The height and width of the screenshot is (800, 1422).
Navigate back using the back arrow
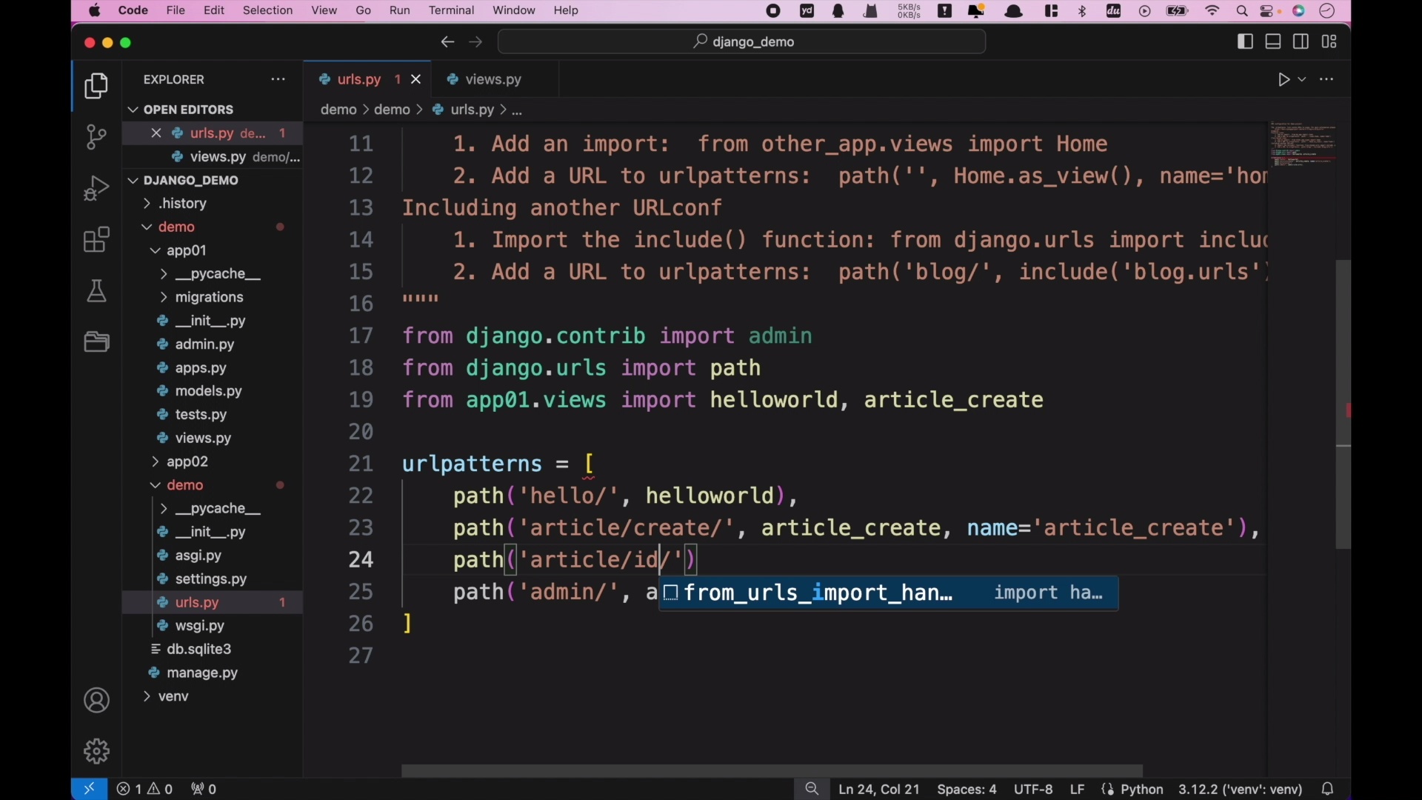[447, 42]
